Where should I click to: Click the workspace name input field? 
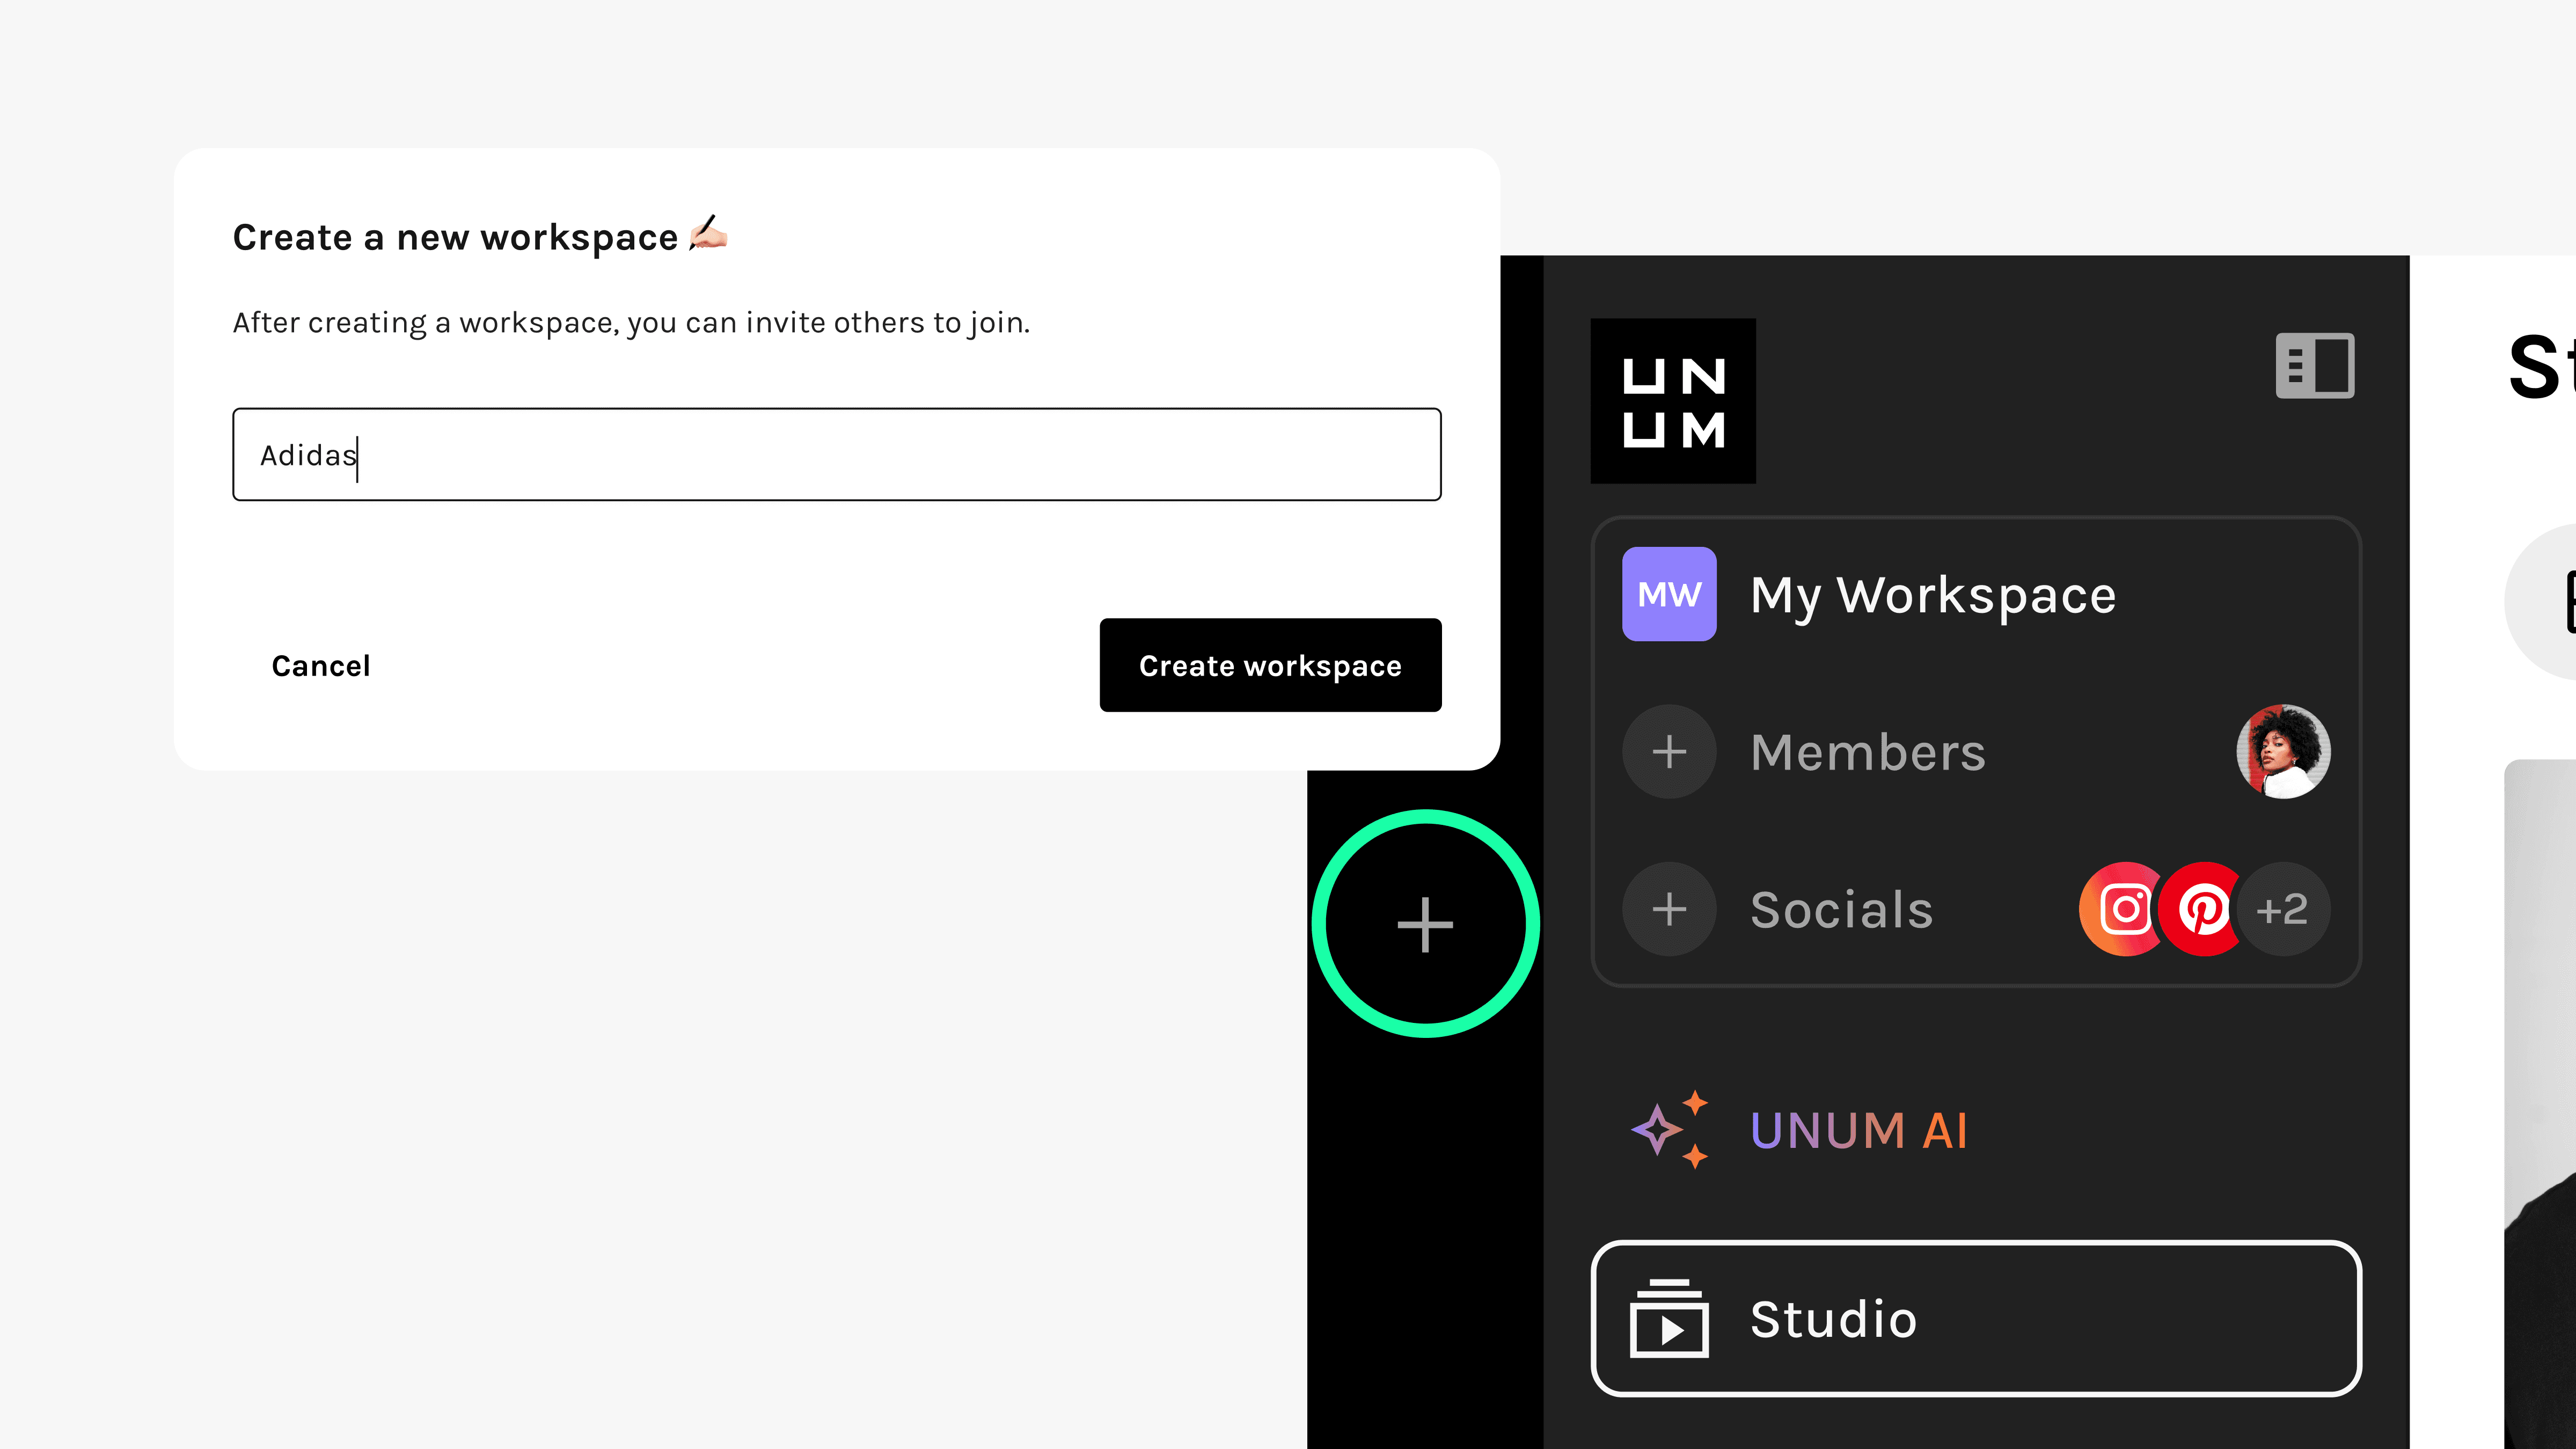[836, 455]
